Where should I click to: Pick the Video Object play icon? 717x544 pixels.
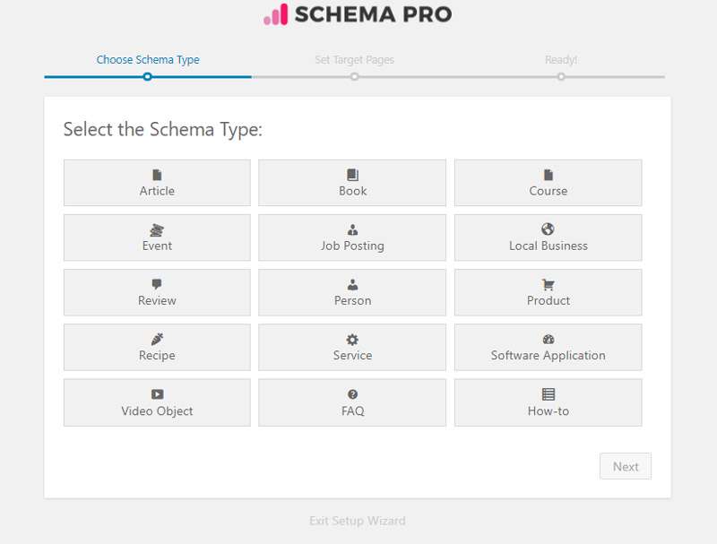(157, 394)
